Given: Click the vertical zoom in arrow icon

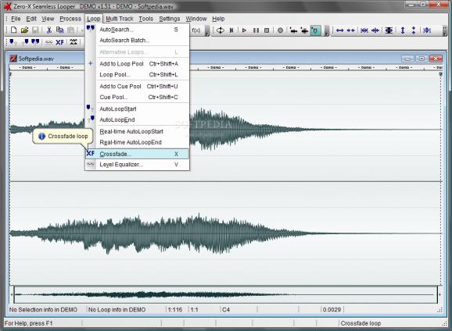Looking at the screenshot, I should point(403,30).
